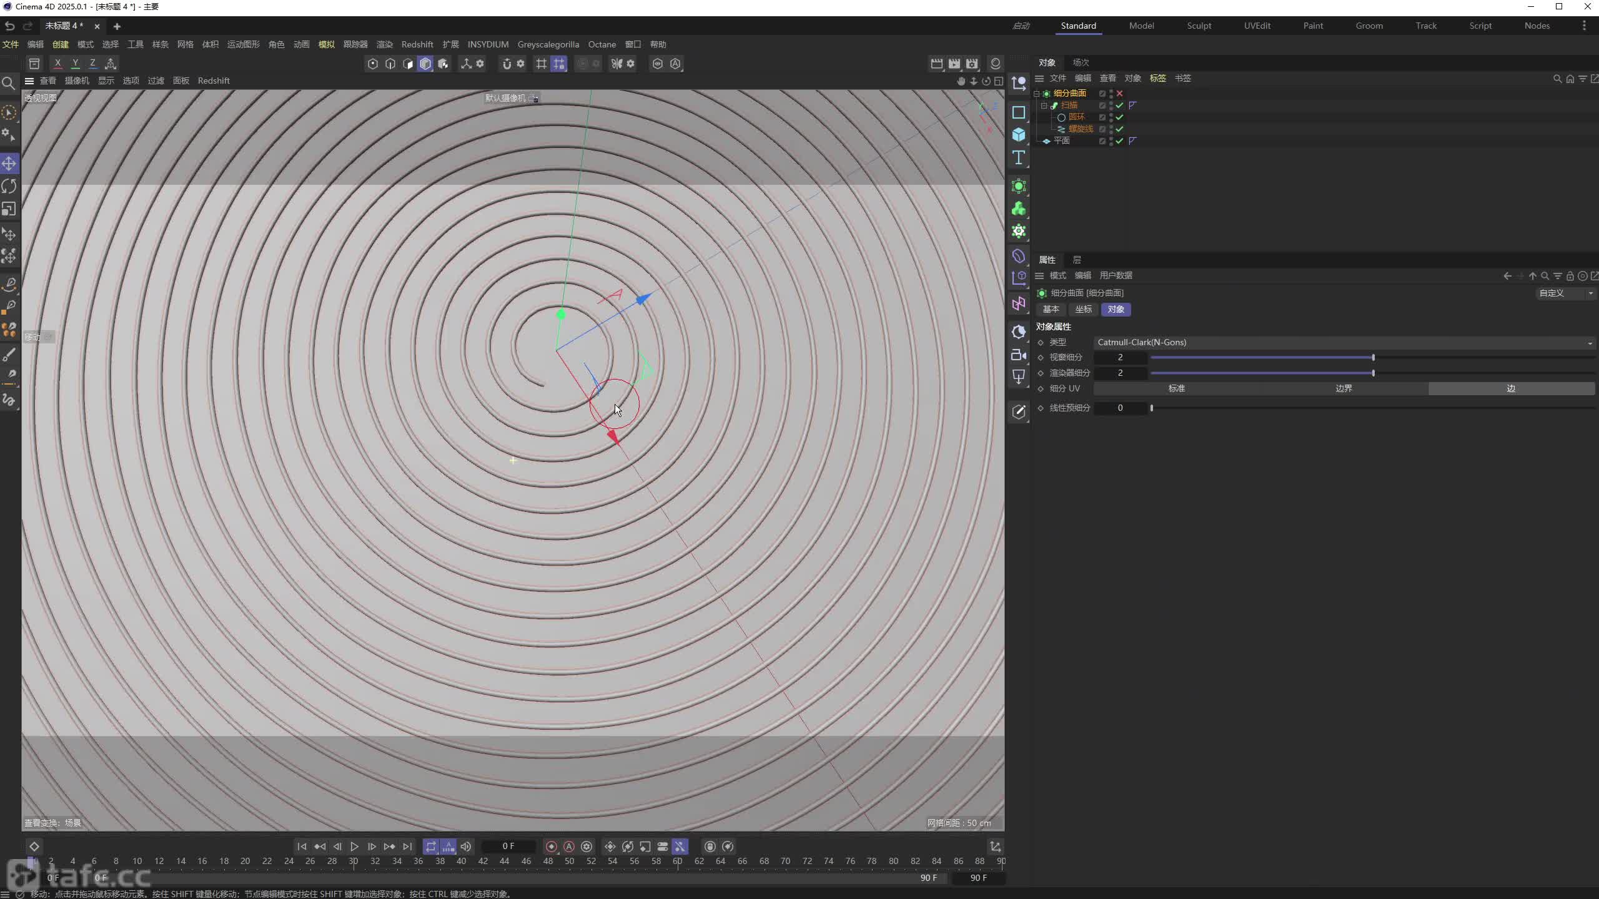The image size is (1599, 899).
Task: Add a camera object from the palette
Action: click(1019, 355)
